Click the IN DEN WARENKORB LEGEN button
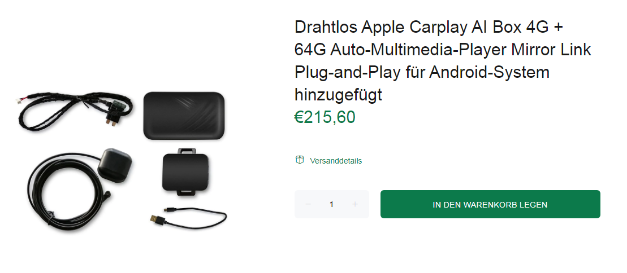This screenshot has height=273, width=627. tap(490, 204)
